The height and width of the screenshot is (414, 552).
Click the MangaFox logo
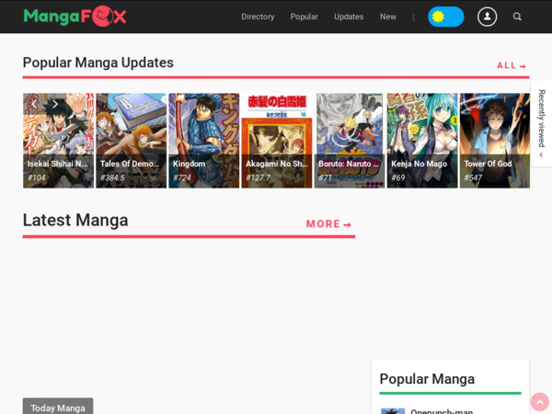[x=75, y=17]
